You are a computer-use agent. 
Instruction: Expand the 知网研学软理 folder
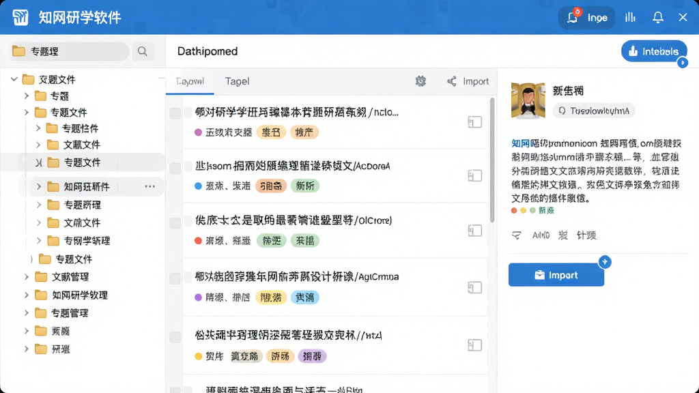pos(27,295)
